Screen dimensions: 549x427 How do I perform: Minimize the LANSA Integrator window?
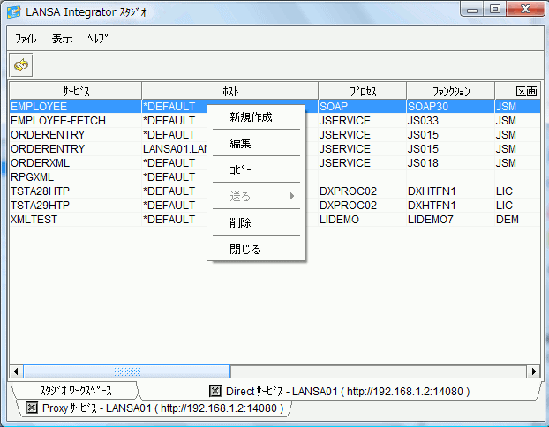pyautogui.click(x=472, y=10)
